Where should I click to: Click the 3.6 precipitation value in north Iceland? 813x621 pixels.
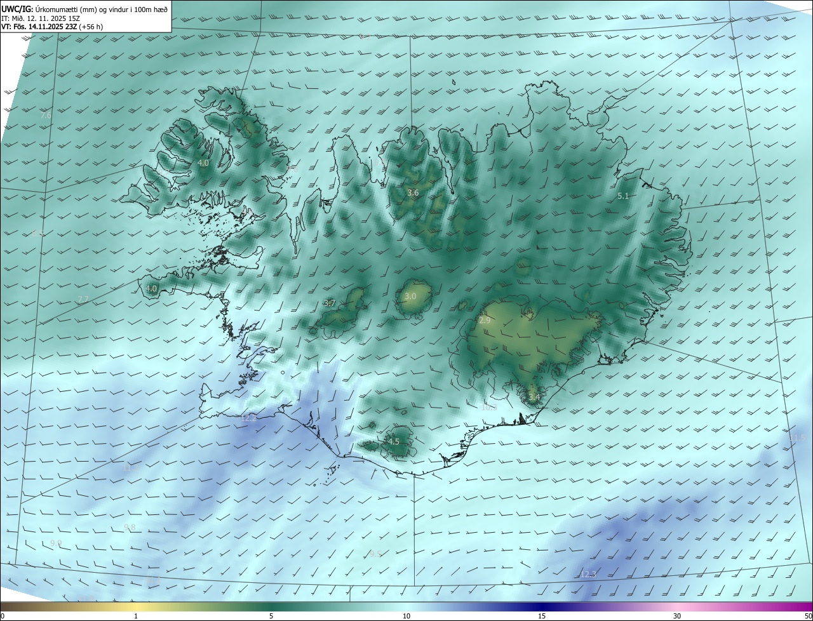(x=413, y=192)
